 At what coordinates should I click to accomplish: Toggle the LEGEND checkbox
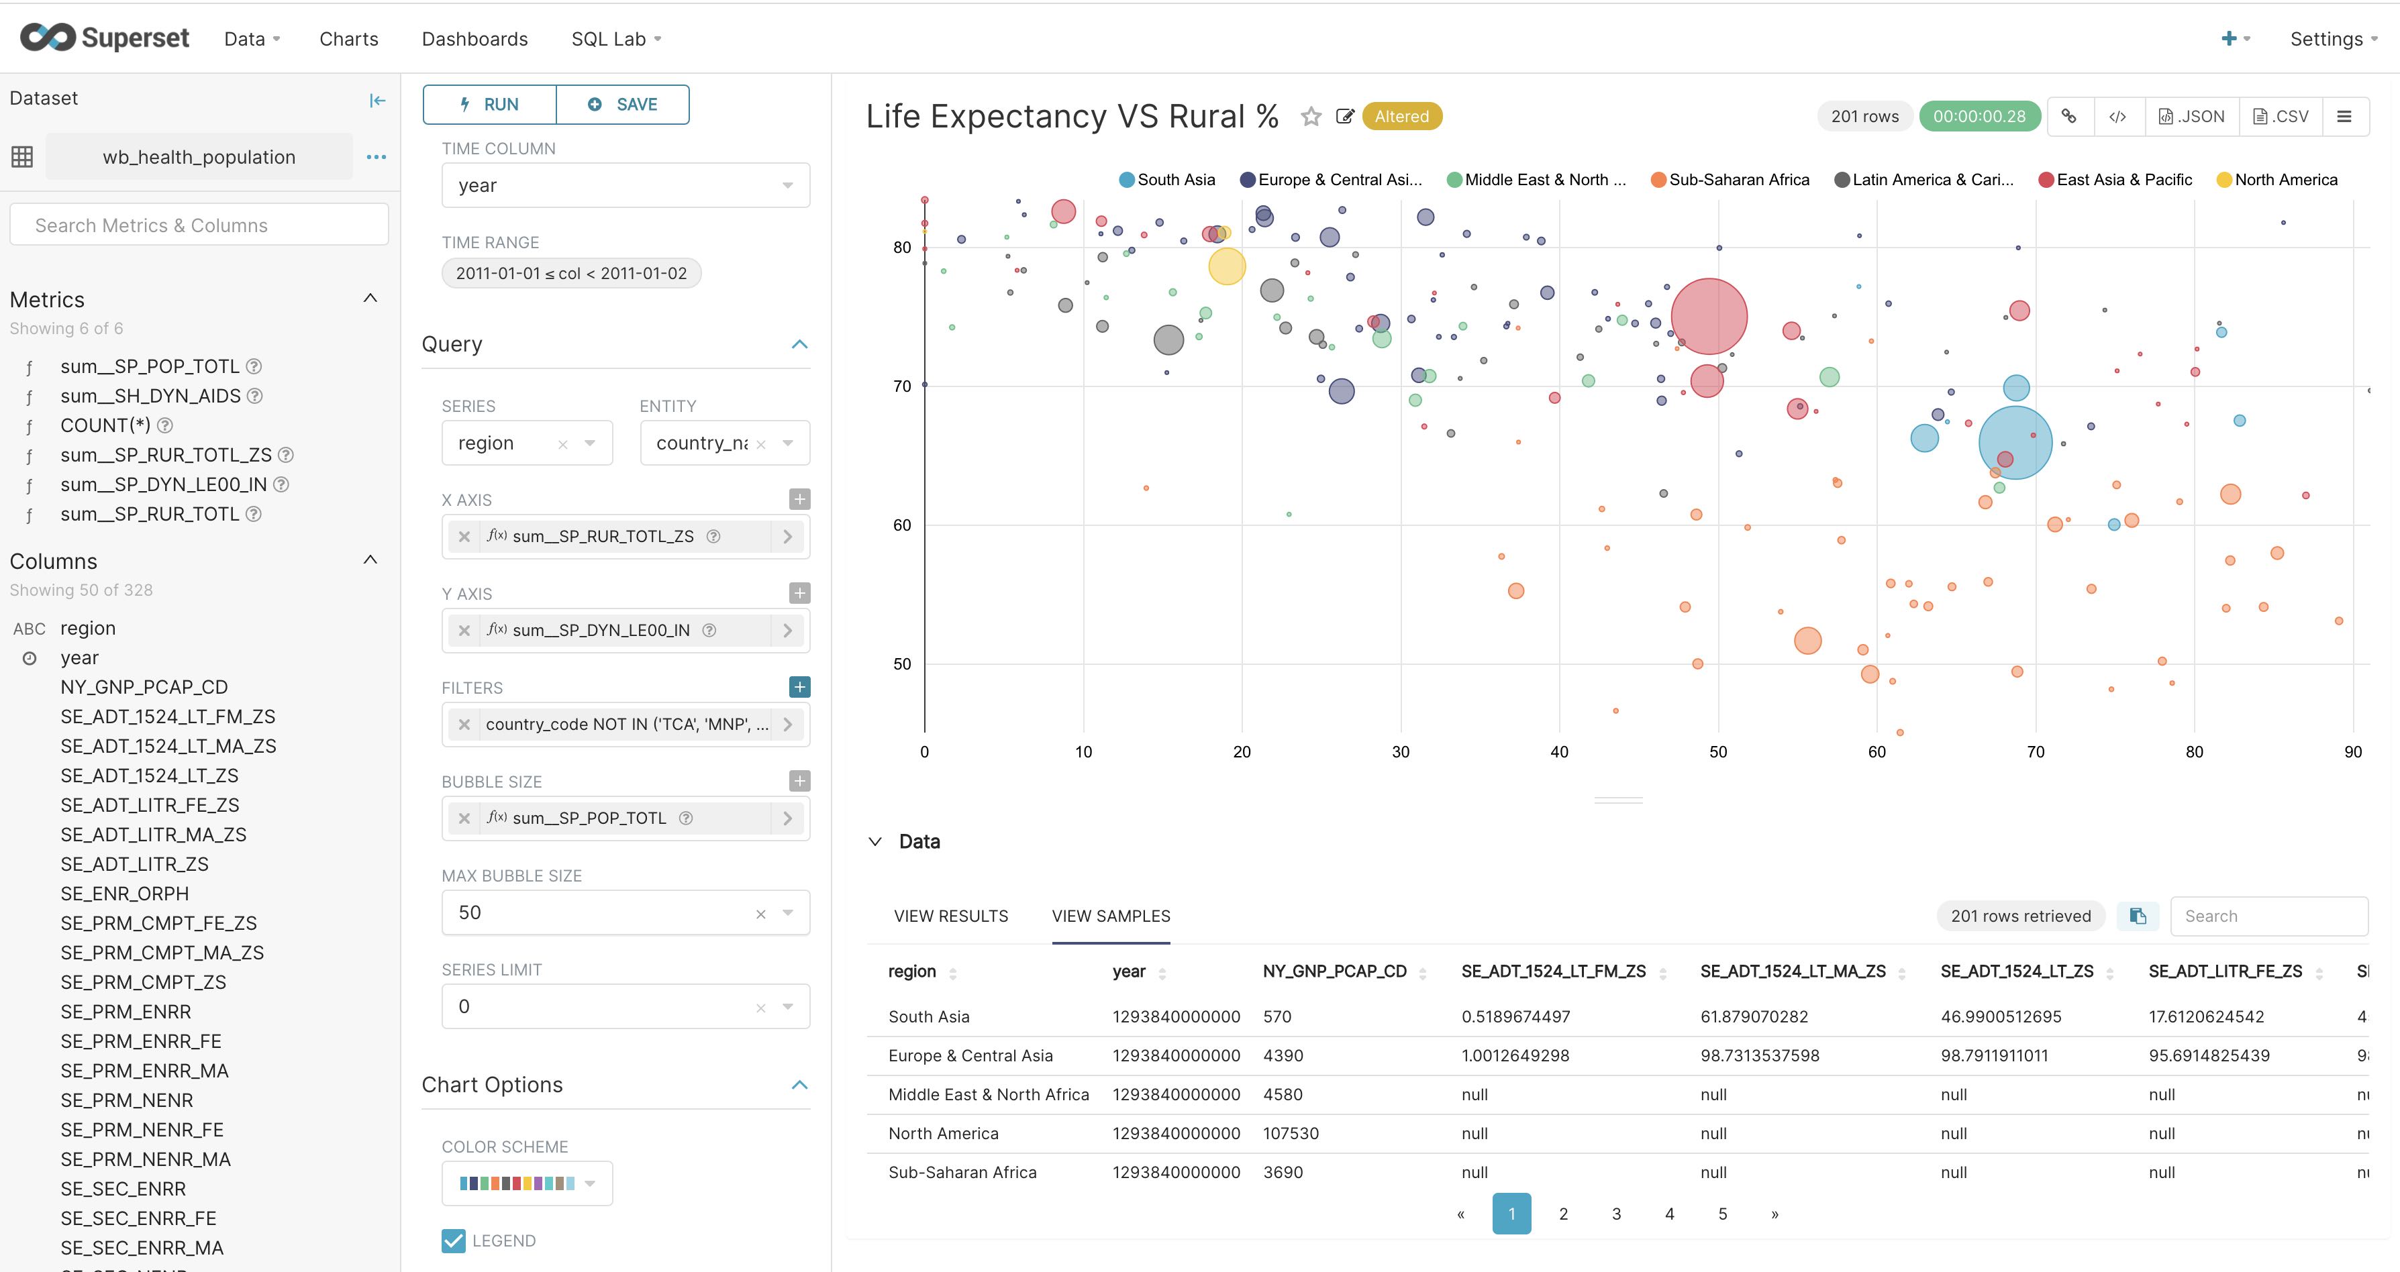tap(453, 1240)
